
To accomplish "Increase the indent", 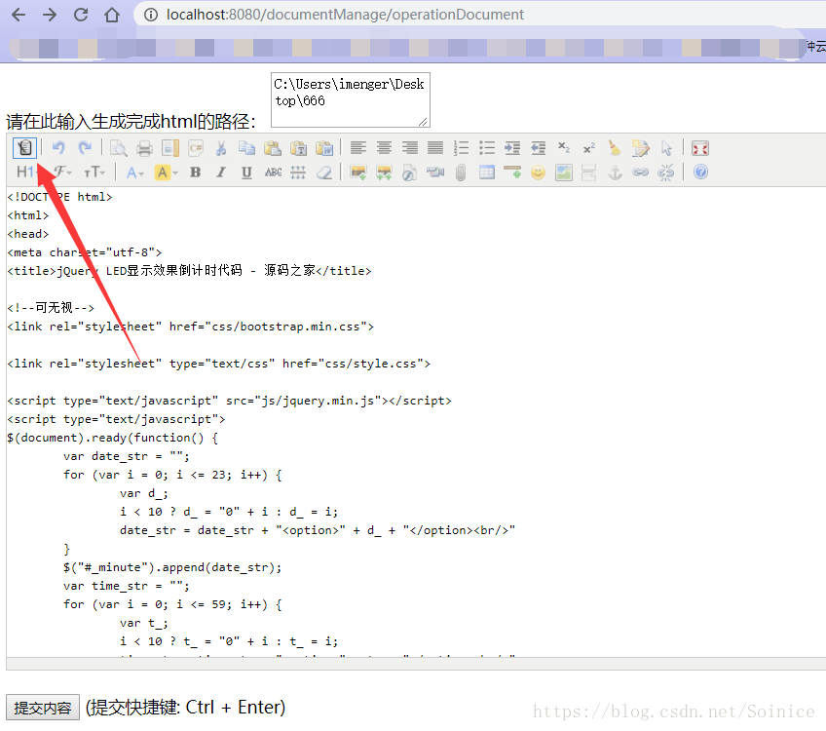I will 512,148.
